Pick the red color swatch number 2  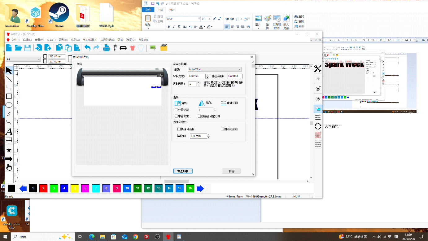(x=43, y=188)
